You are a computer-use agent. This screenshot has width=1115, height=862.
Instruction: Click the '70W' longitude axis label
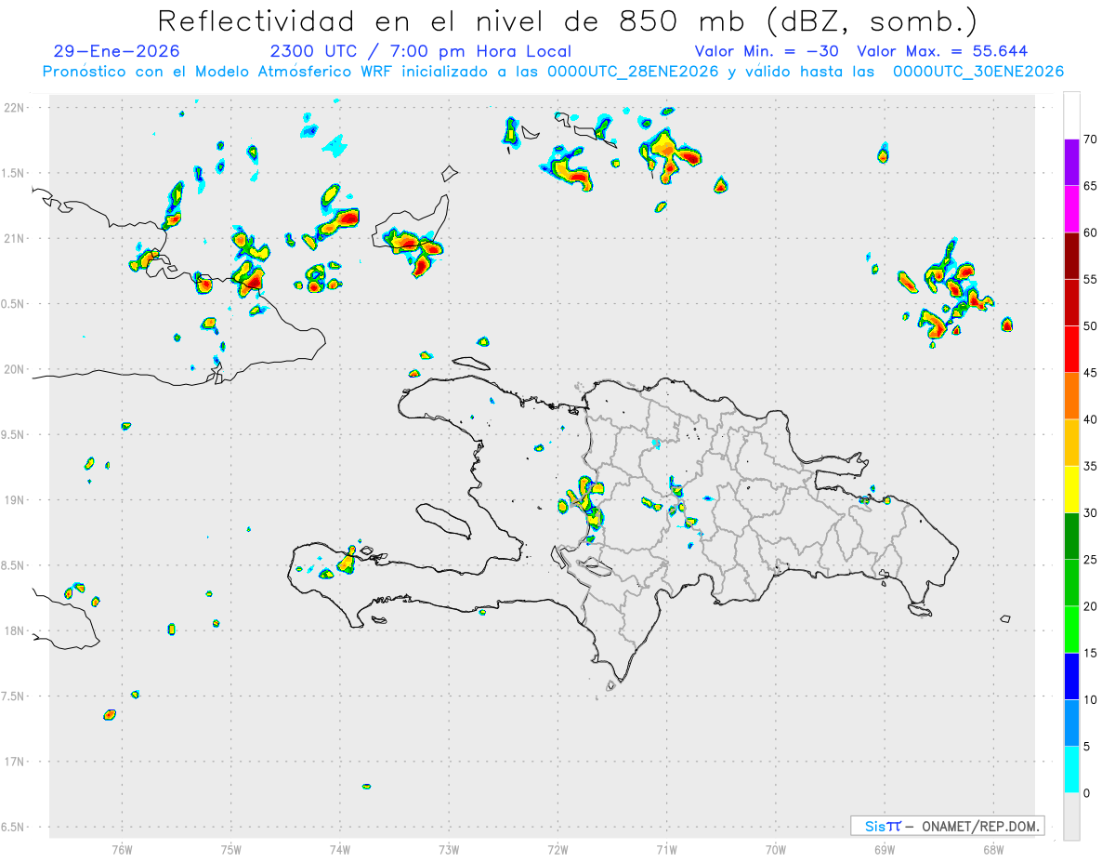pos(775,849)
